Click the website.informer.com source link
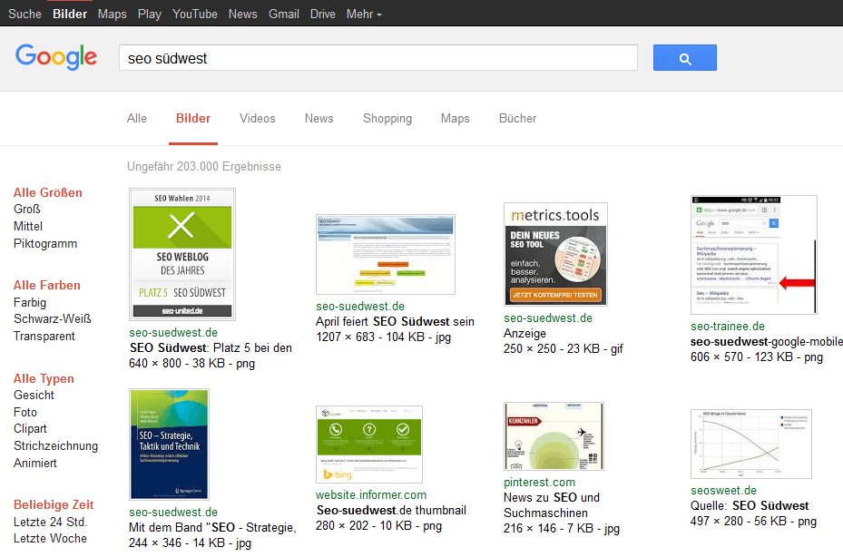Viewport: 843px width, 557px height. tap(371, 494)
